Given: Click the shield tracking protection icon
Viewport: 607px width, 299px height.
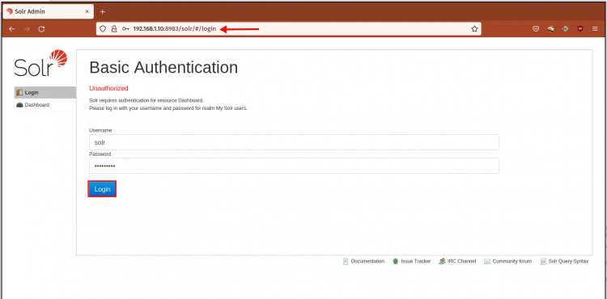Looking at the screenshot, I should point(103,28).
